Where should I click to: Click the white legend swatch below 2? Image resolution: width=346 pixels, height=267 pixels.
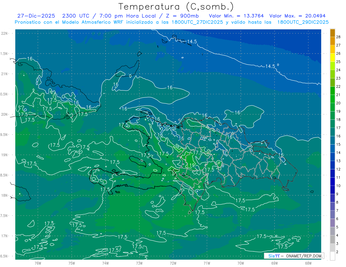[x=332, y=256]
